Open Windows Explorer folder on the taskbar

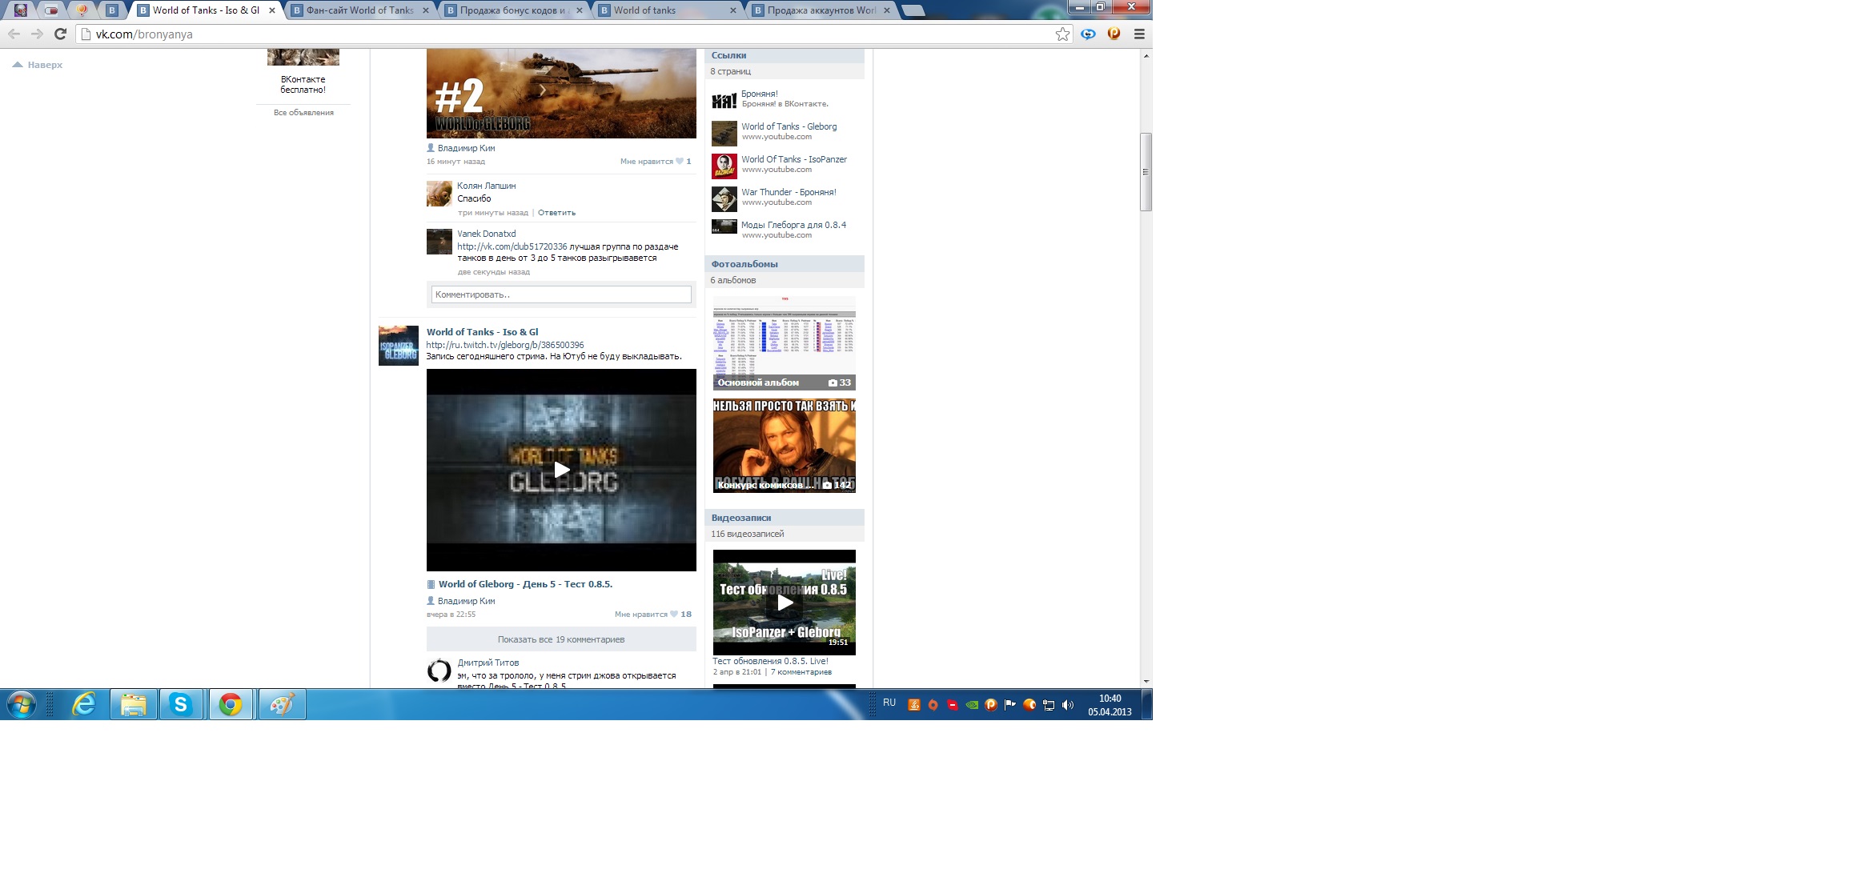[x=133, y=705]
